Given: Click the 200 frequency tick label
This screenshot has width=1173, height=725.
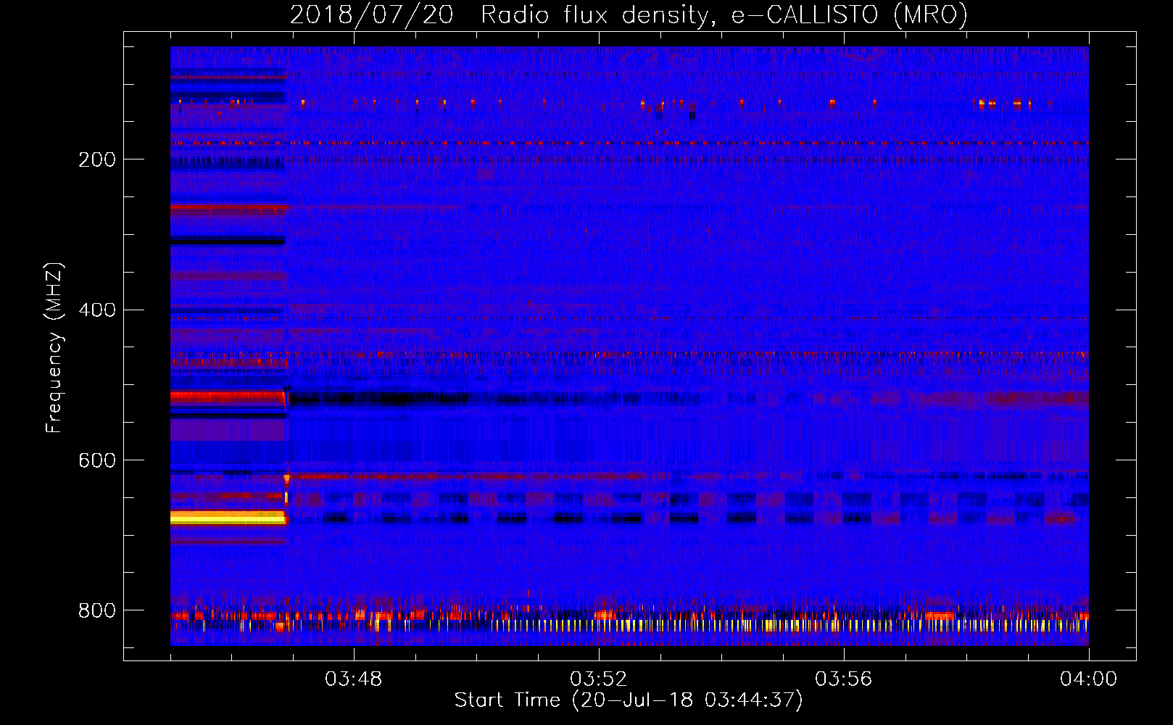Looking at the screenshot, I should pyautogui.click(x=97, y=159).
